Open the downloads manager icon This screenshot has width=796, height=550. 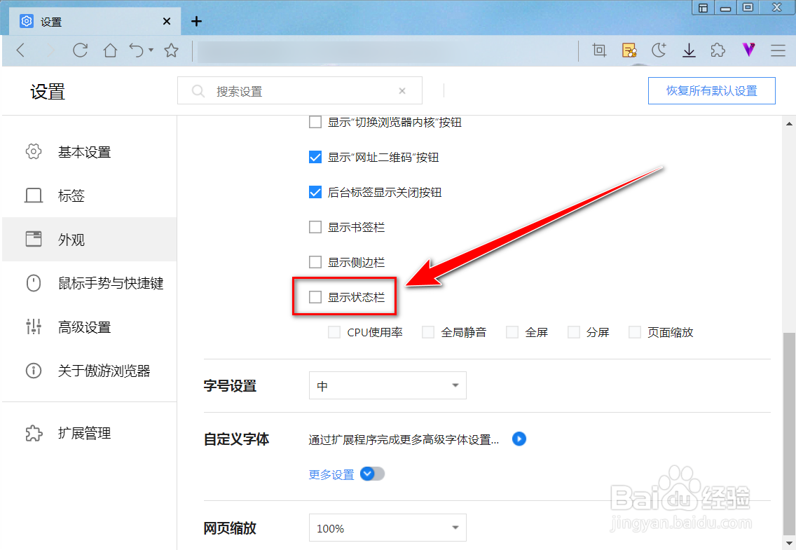[x=689, y=50]
